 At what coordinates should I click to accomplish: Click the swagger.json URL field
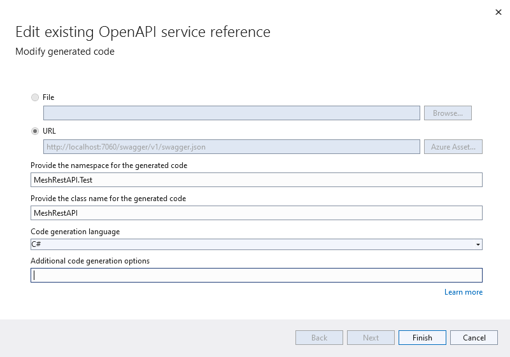(232, 146)
